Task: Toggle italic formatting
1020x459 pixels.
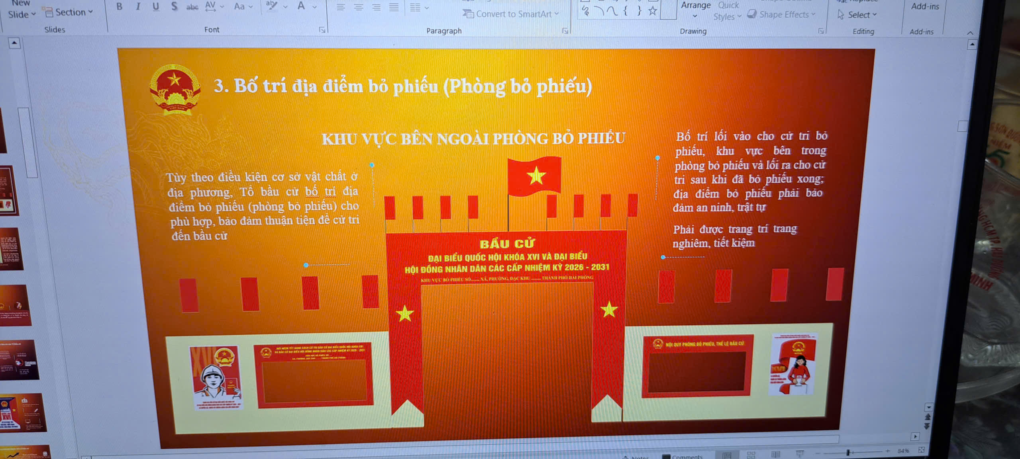Action: tap(138, 6)
